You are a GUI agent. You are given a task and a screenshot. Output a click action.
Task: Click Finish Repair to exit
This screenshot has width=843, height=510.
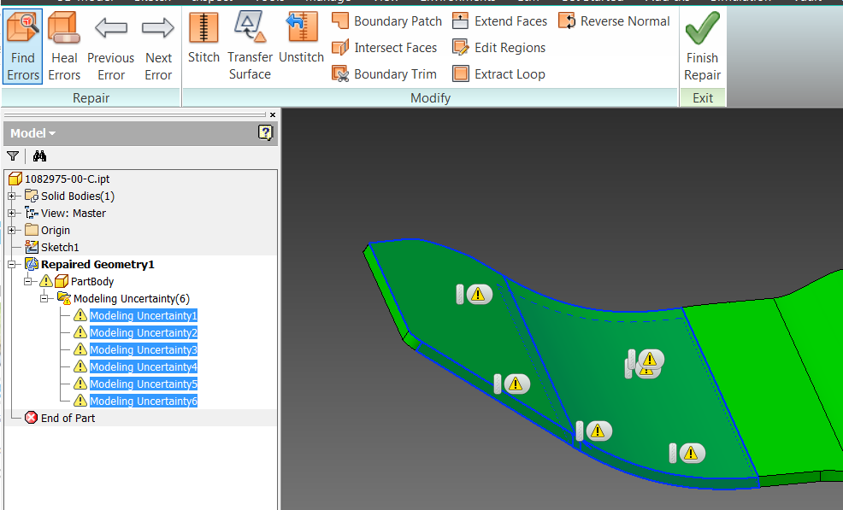[702, 47]
